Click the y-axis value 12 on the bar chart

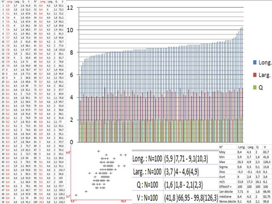point(70,7)
